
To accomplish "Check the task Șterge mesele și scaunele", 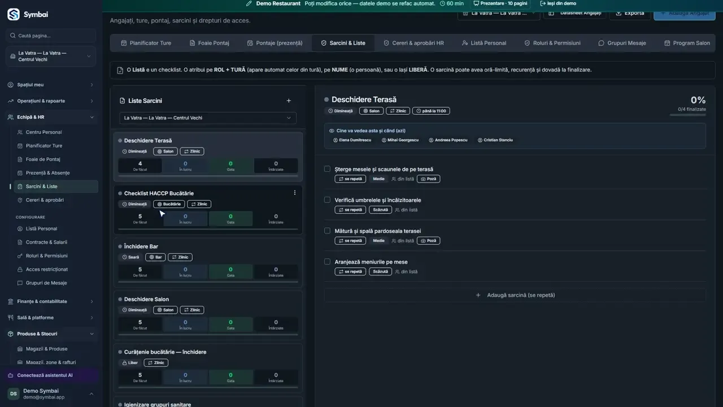I will point(327,168).
